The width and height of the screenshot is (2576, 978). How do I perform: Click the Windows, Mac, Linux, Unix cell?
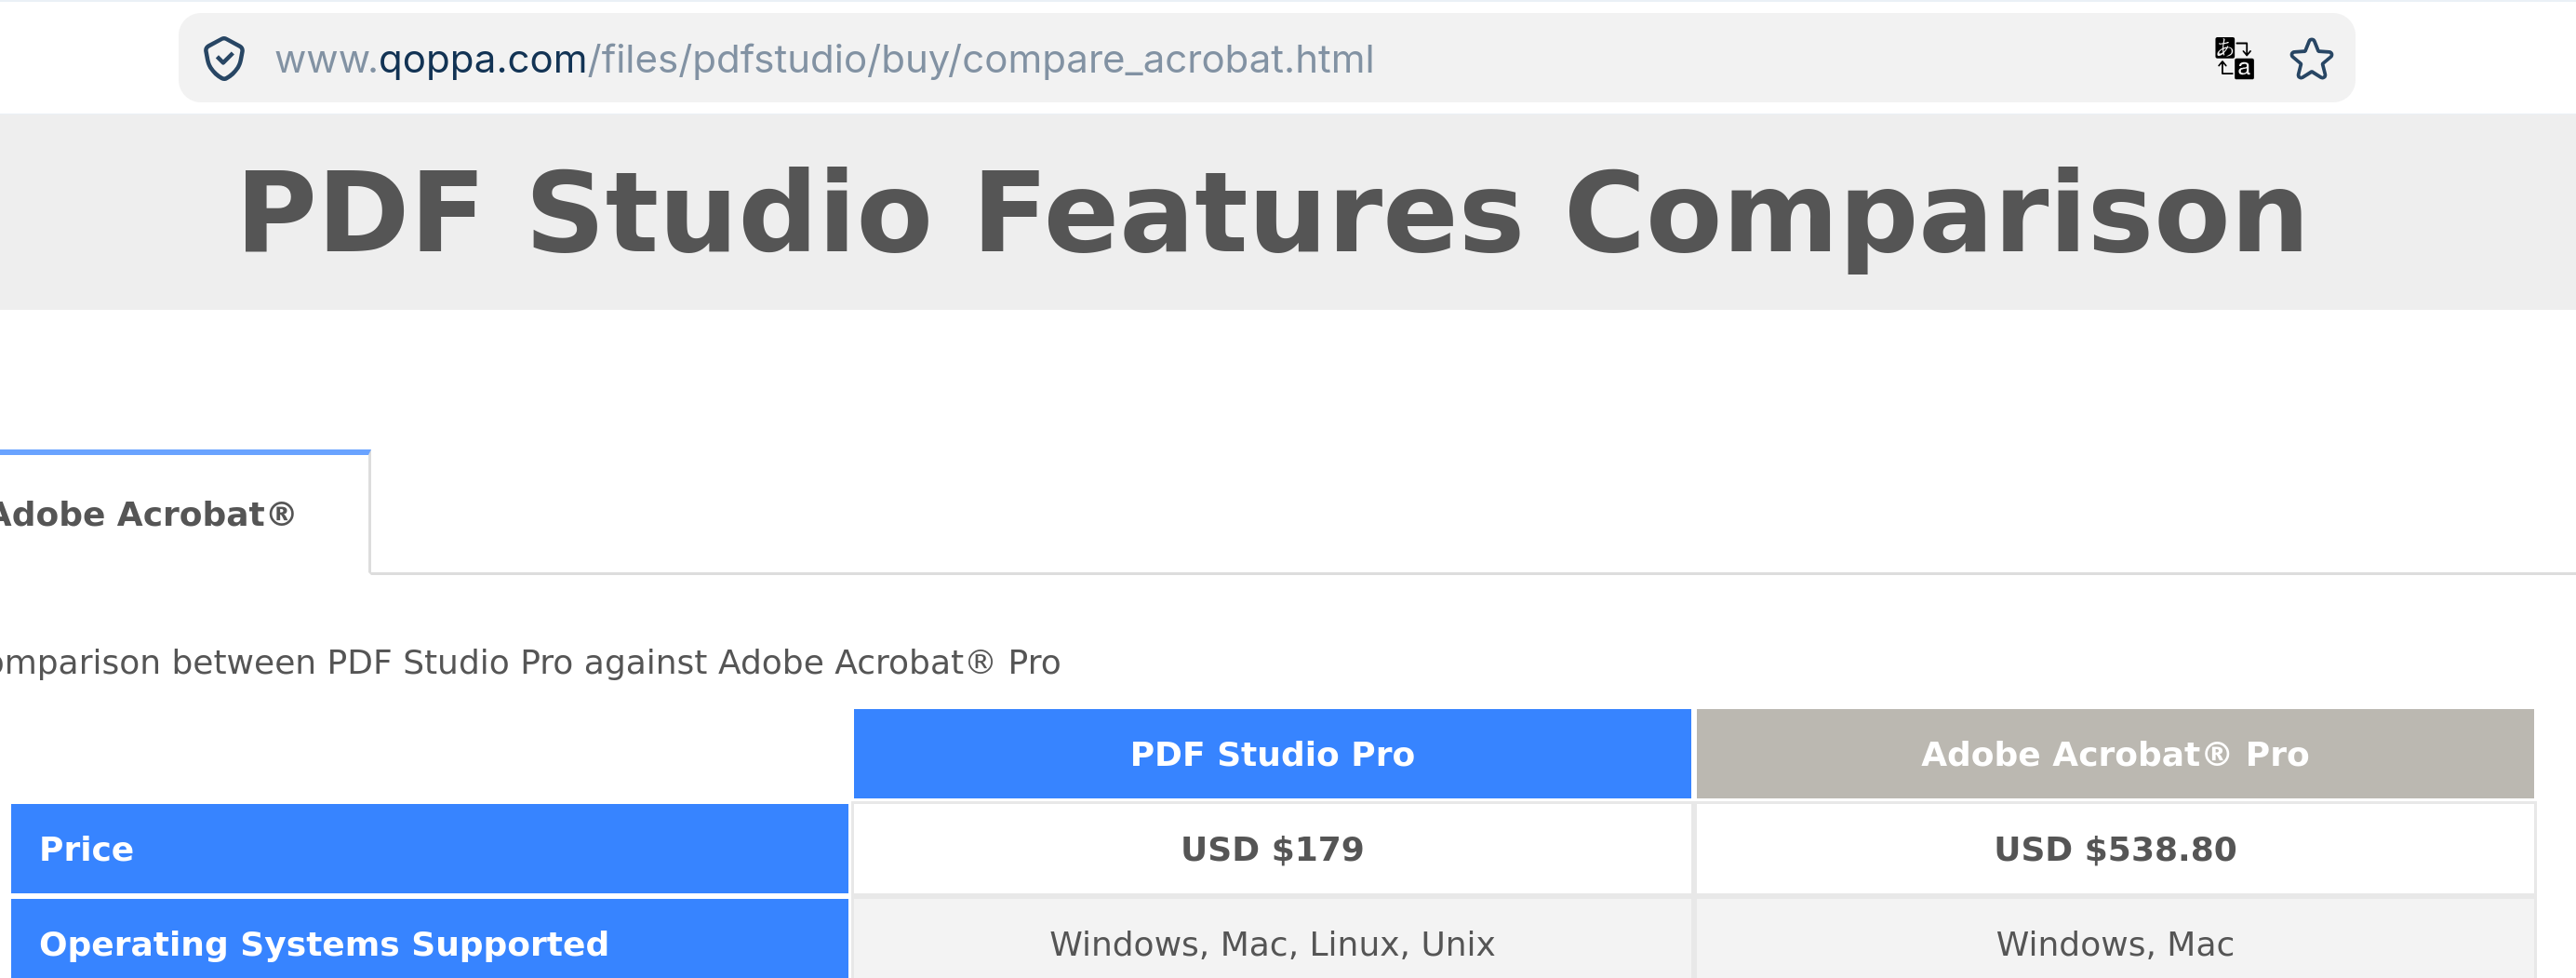1271,944
